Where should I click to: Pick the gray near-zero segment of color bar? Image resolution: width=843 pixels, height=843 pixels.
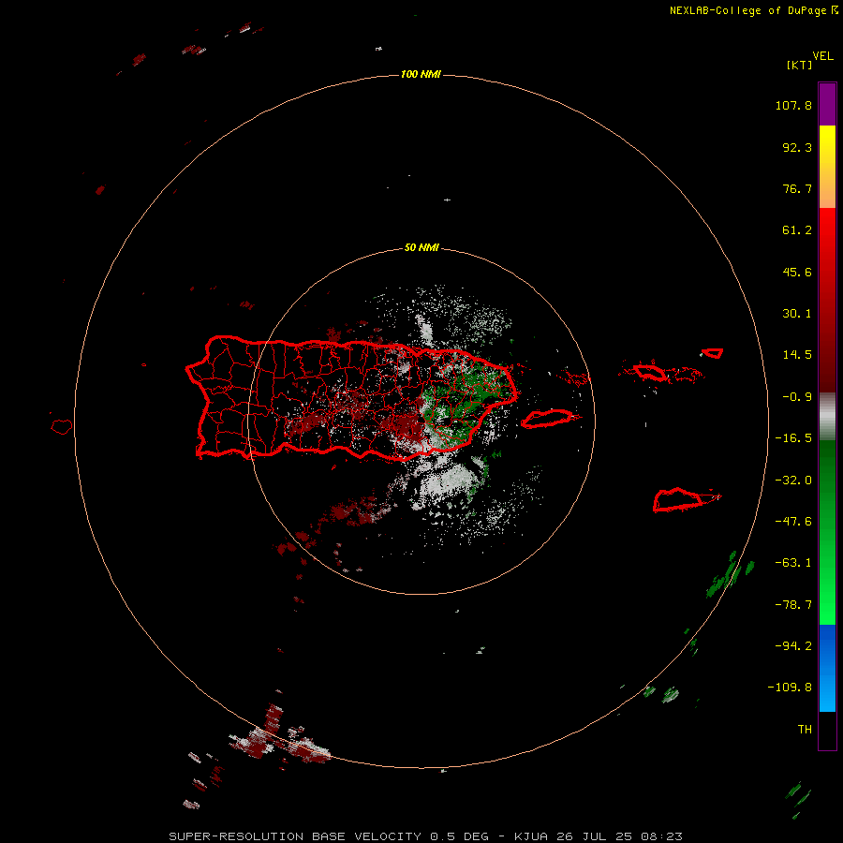[x=827, y=417]
